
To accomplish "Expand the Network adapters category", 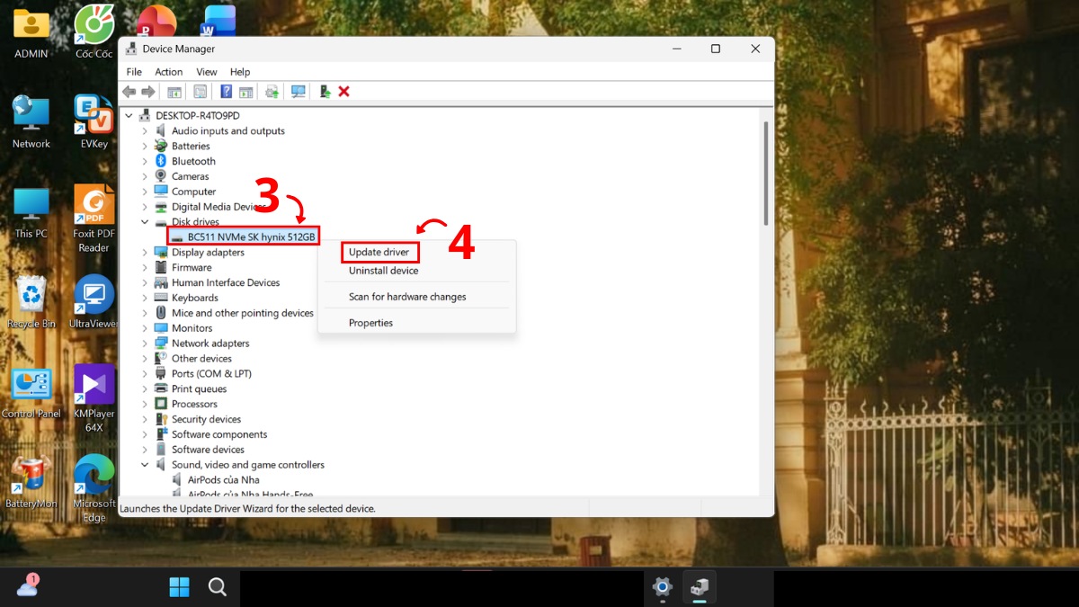I will pos(145,344).
